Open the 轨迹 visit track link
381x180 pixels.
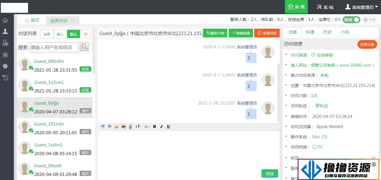[322, 106]
